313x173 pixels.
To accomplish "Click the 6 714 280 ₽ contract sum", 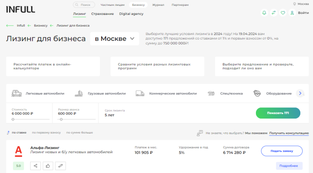I will click(x=234, y=153).
